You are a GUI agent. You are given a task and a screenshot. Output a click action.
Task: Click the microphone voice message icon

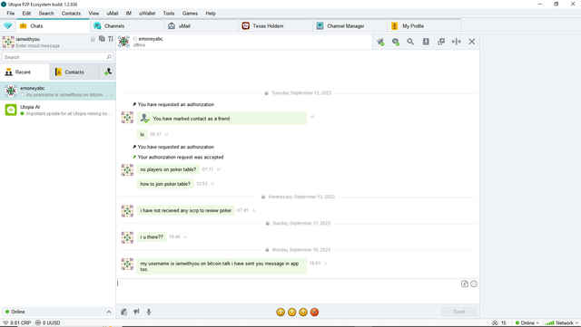tap(149, 312)
